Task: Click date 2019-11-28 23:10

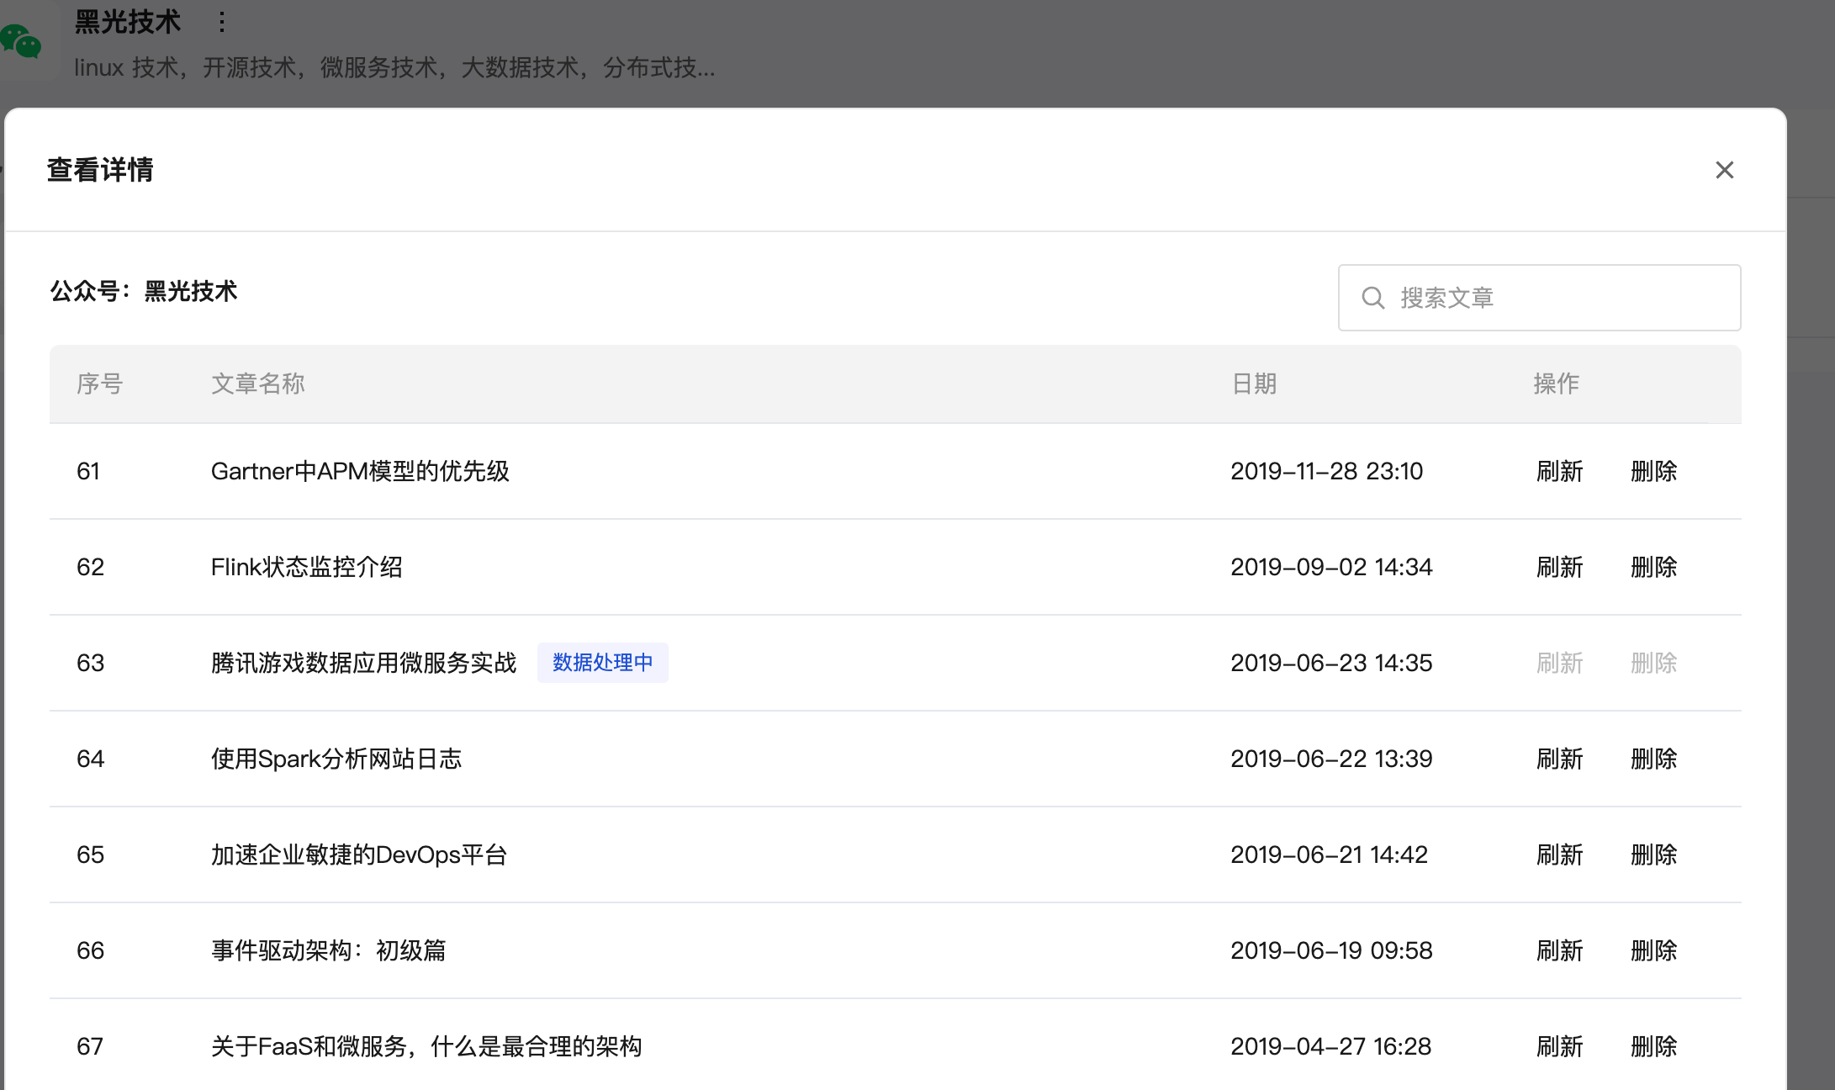Action: click(x=1326, y=471)
